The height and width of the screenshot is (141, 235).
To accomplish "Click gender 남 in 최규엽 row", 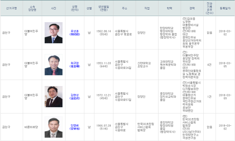I will coord(89,65).
